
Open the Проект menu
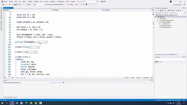tap(24, 1)
